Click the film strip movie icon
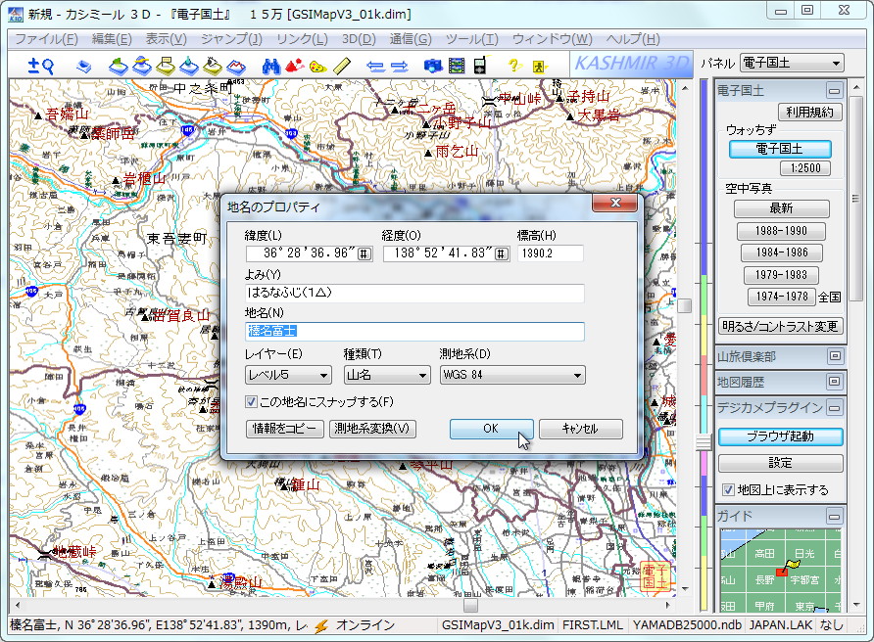874x642 pixels. click(457, 67)
